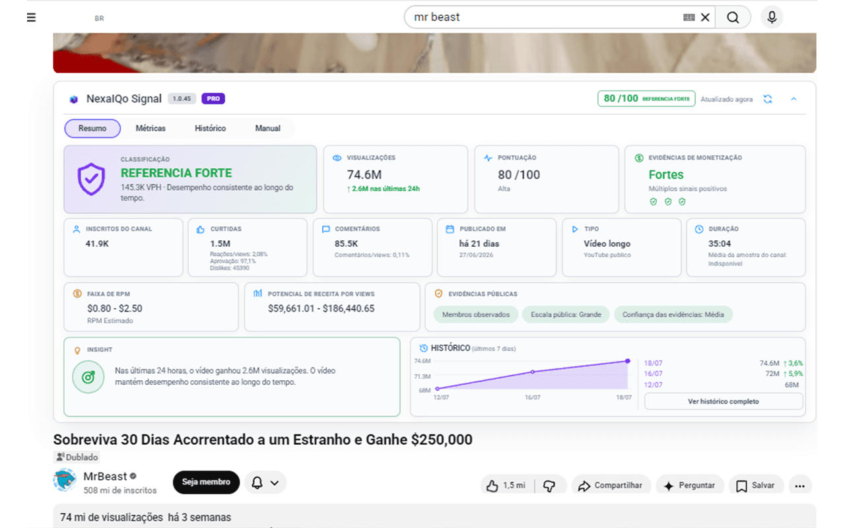
Task: Click the clock icon beside Duração
Action: pos(699,229)
